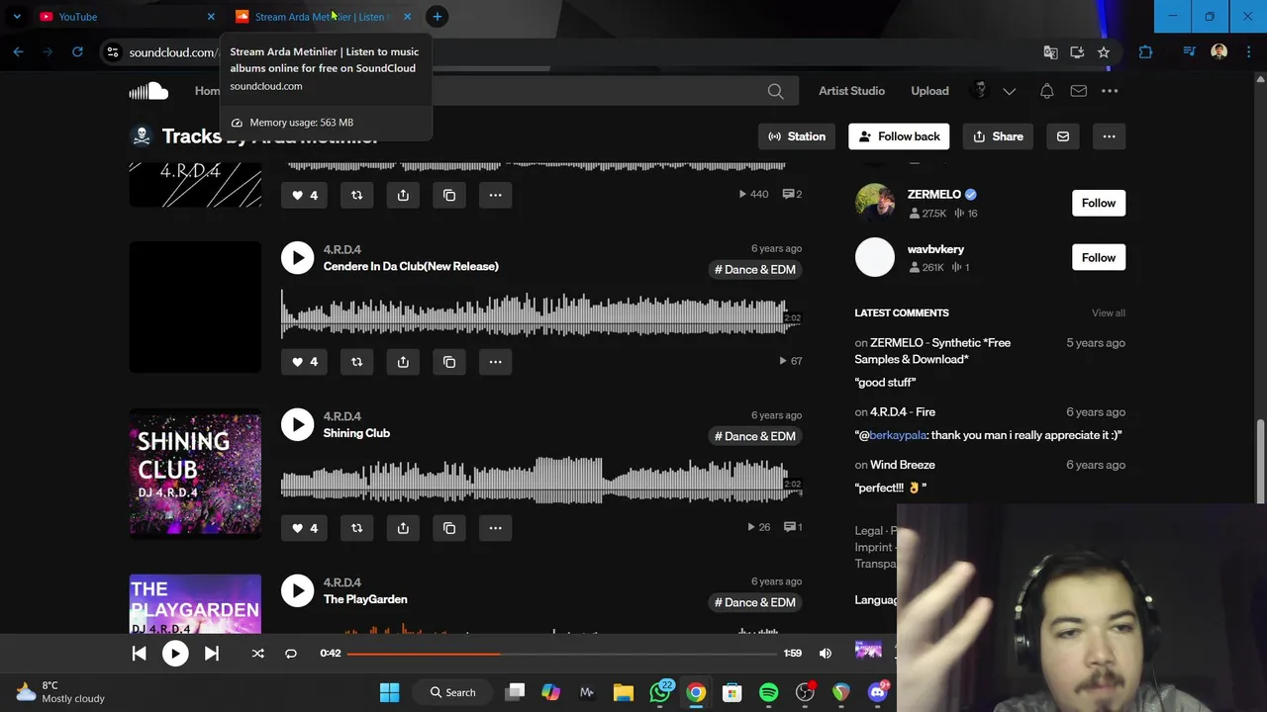
Task: Copy link of Cendere In Da Club track
Action: point(449,362)
